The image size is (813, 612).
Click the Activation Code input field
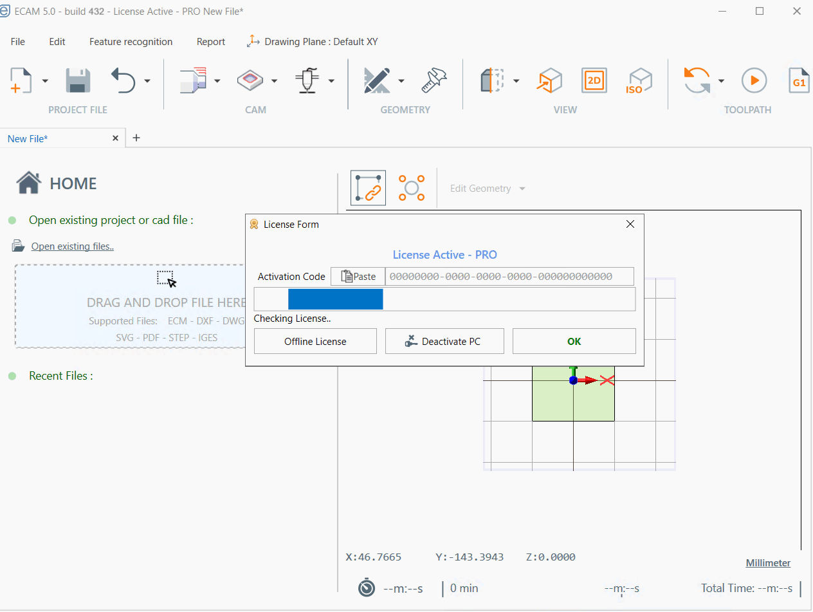(x=509, y=277)
